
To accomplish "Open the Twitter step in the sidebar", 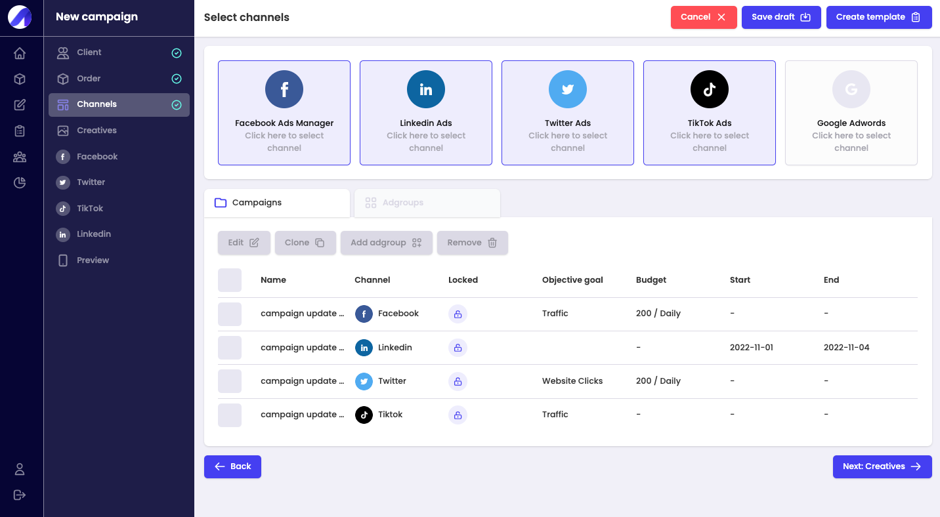I will coord(119,182).
